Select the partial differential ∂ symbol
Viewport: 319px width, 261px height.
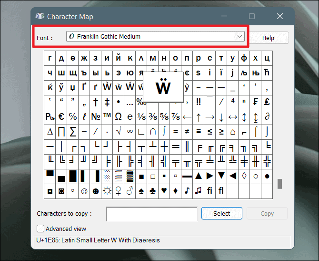tap(267, 117)
